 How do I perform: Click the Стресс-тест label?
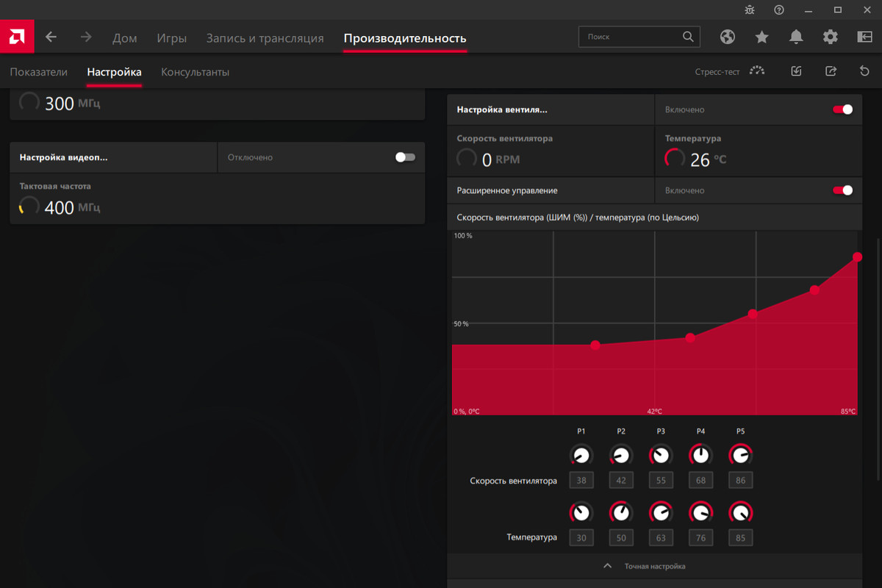(x=717, y=72)
